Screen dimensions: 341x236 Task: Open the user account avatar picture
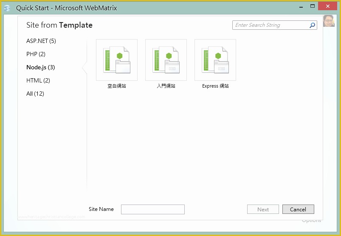pyautogui.click(x=329, y=21)
